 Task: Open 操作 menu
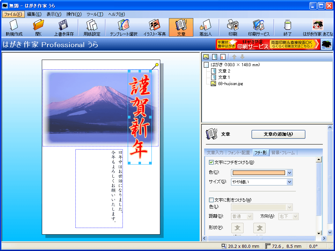coord(74,14)
